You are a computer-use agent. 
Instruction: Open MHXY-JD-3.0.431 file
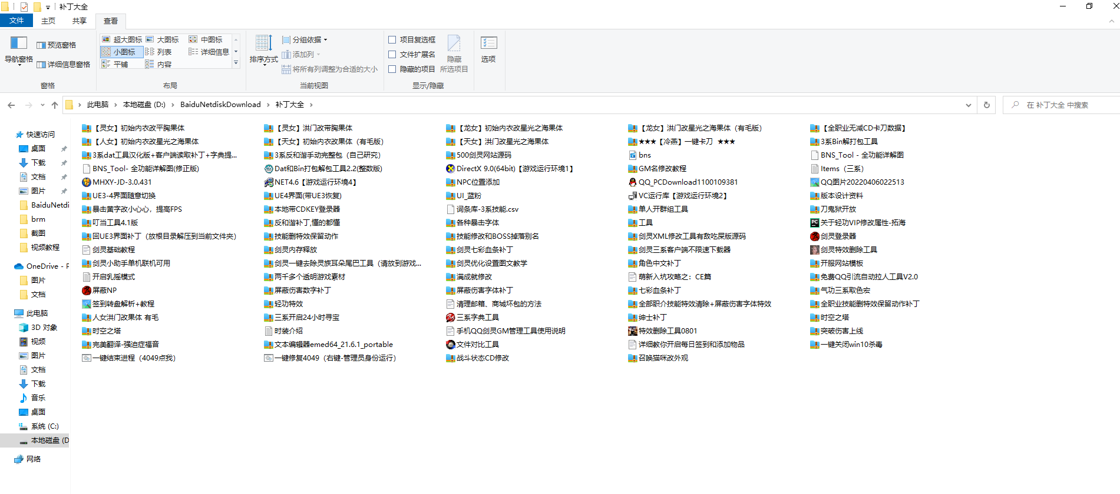117,182
